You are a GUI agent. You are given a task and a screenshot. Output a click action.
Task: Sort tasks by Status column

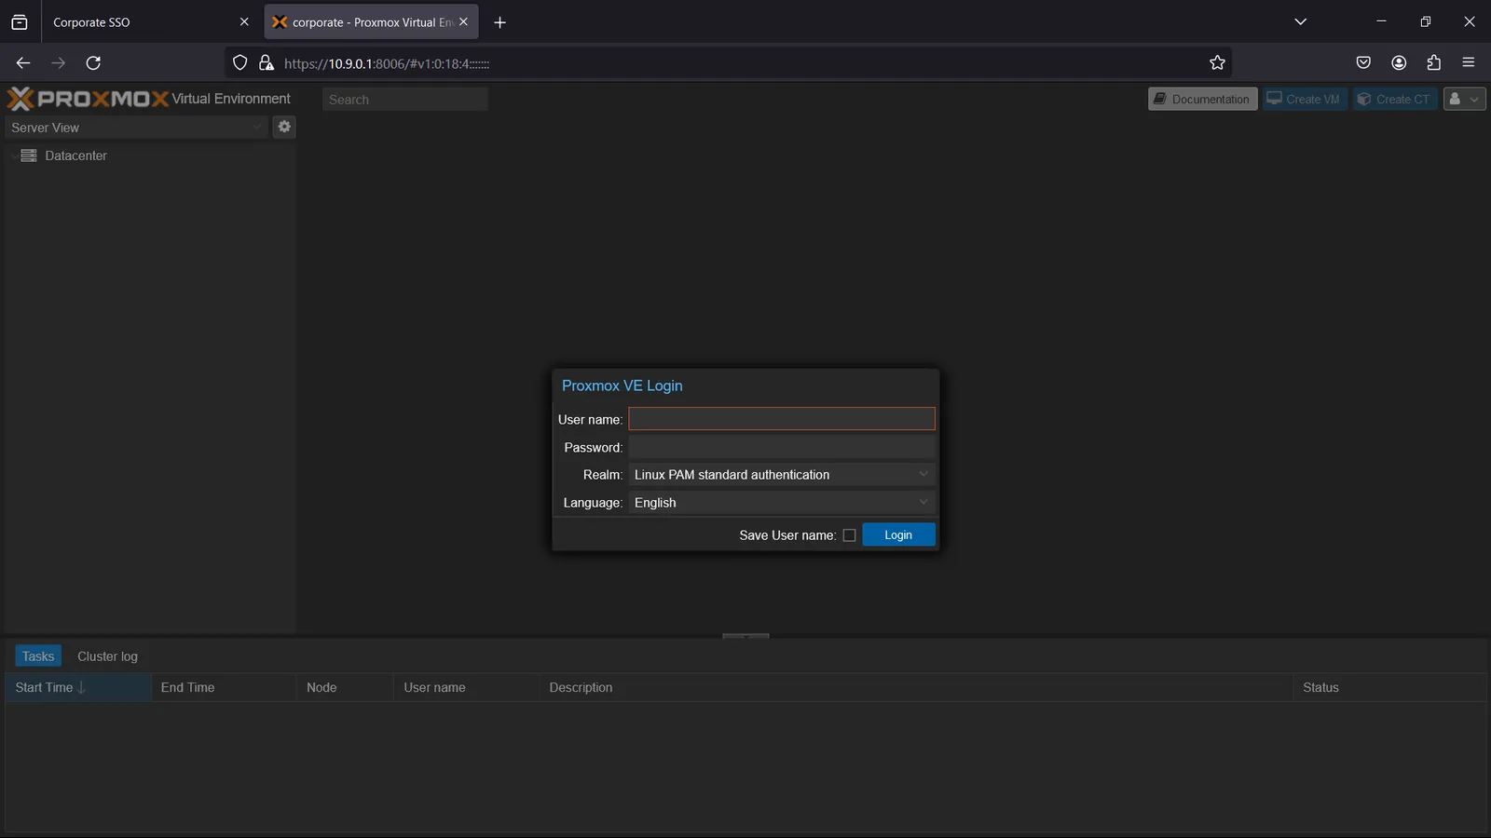point(1388,687)
